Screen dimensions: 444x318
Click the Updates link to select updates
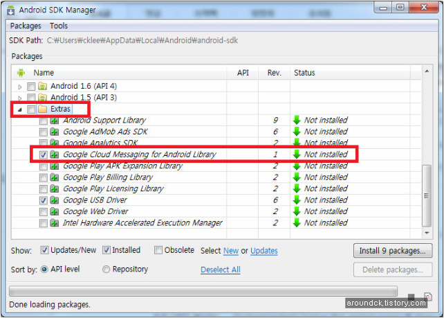pos(264,251)
